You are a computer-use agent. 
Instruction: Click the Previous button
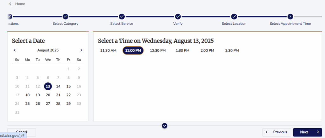tap(277, 132)
